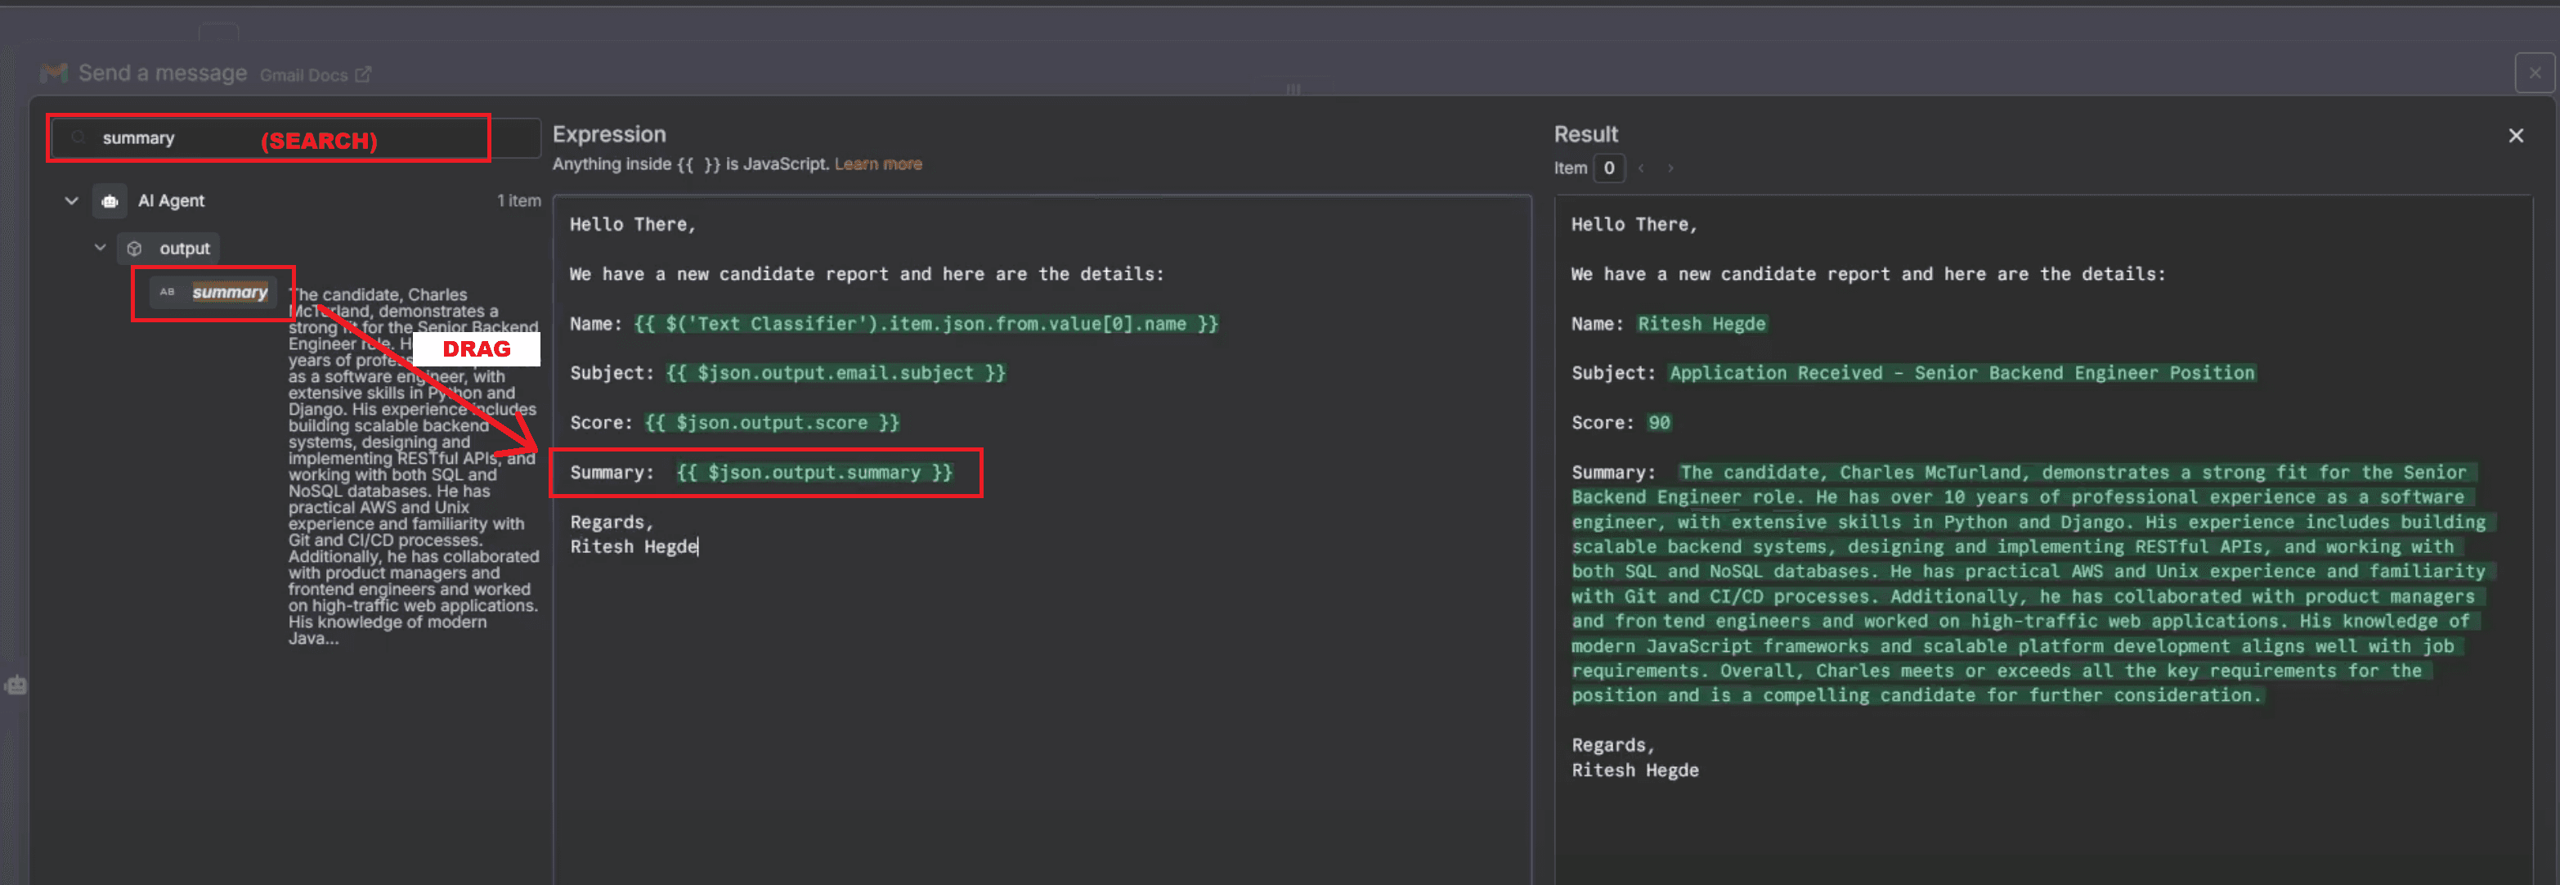The image size is (2560, 885).
Task: Click the result Subject value Application Received
Action: [x=1961, y=373]
